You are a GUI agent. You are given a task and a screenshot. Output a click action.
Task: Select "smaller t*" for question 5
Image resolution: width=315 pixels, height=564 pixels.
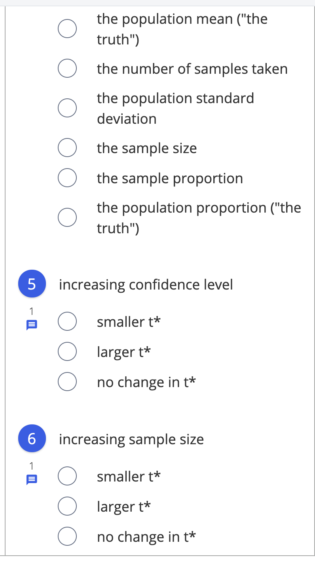(67, 321)
